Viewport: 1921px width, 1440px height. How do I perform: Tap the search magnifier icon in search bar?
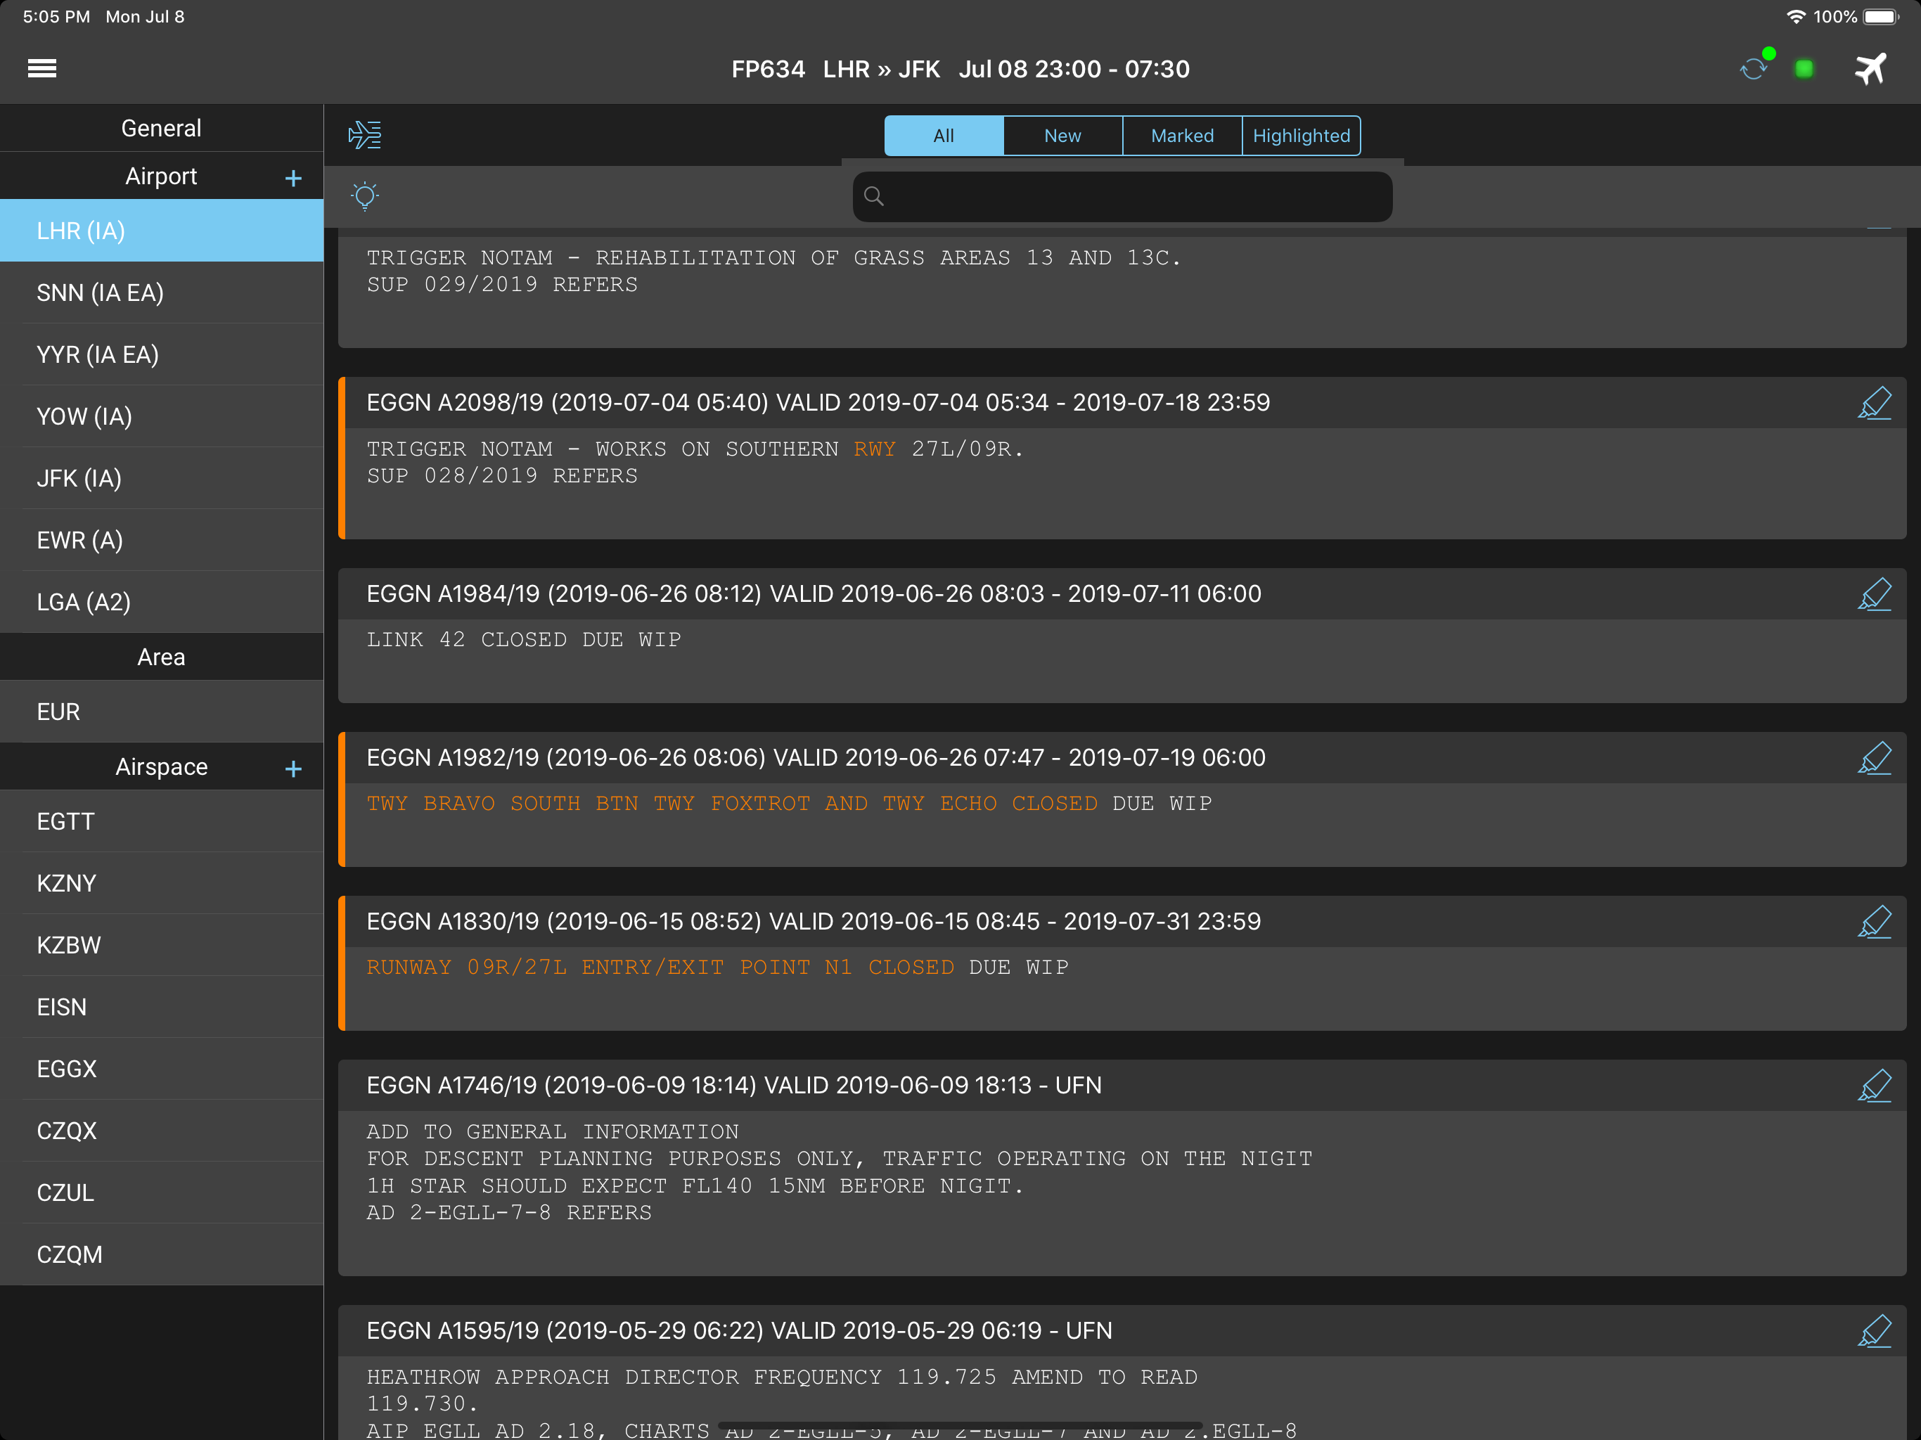point(875,196)
